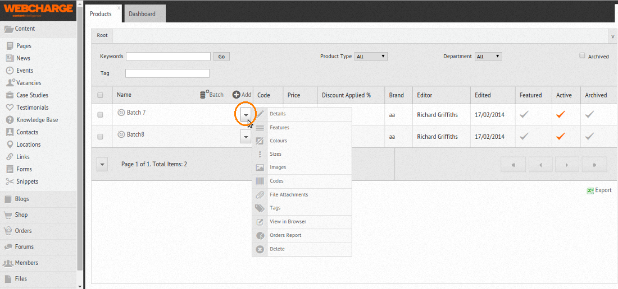Expand the Batch8 row actions dropdown

click(x=246, y=137)
